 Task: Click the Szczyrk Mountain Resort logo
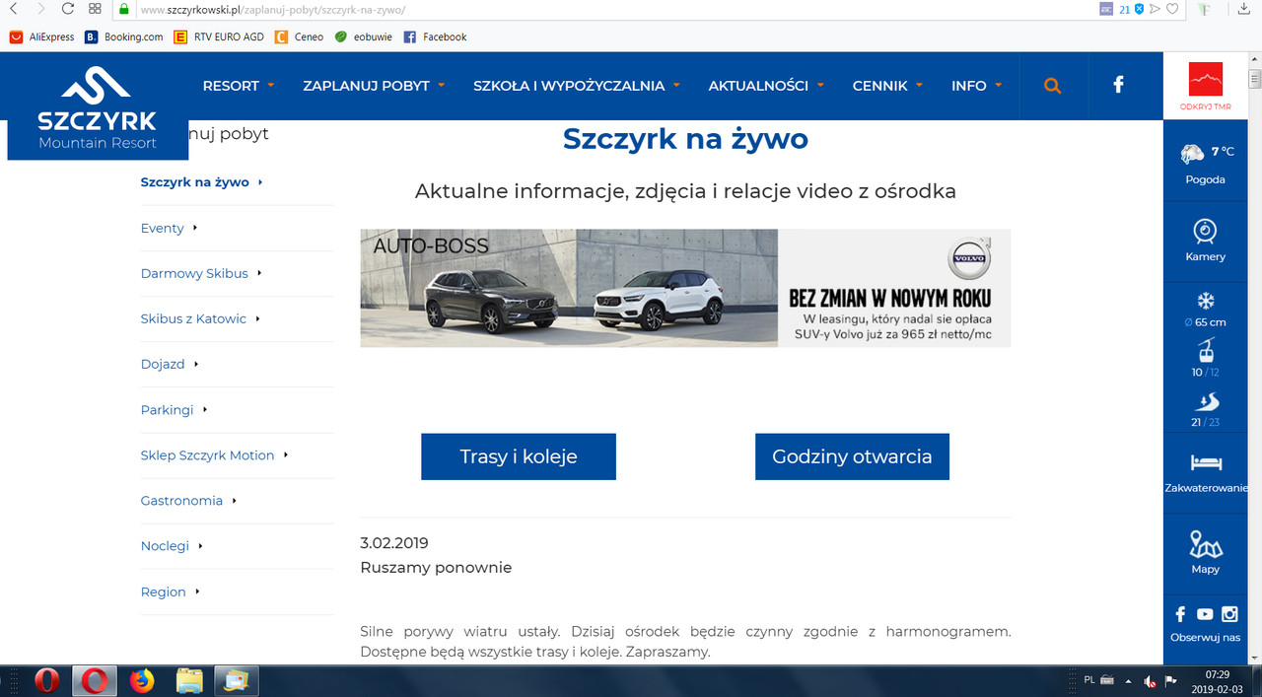pos(98,106)
